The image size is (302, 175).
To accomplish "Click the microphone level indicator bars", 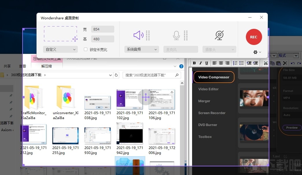I will click(185, 35).
